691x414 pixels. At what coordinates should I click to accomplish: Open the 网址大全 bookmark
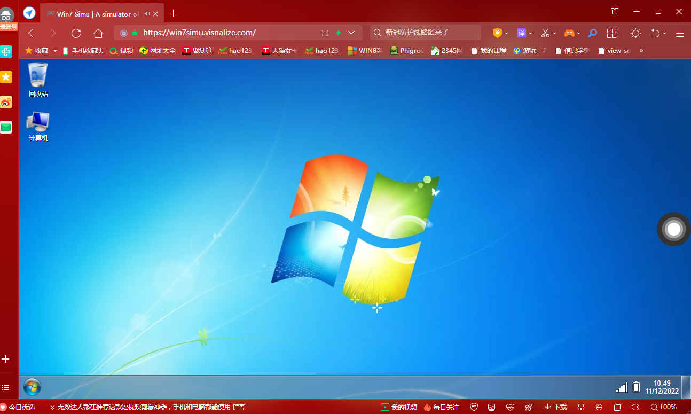[158, 51]
